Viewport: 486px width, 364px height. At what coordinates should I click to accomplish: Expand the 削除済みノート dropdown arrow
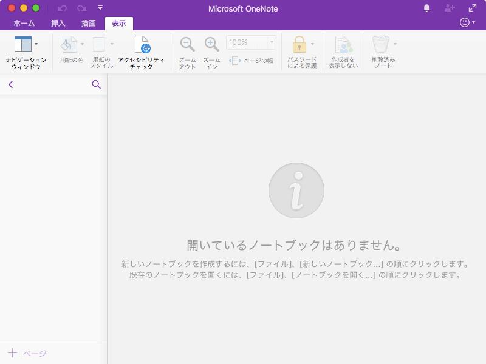point(395,44)
